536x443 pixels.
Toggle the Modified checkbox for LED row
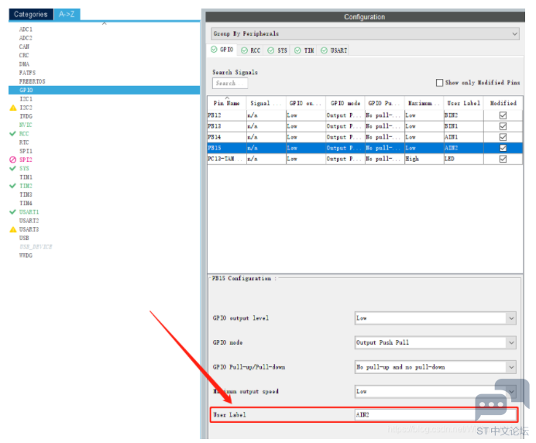pos(503,159)
